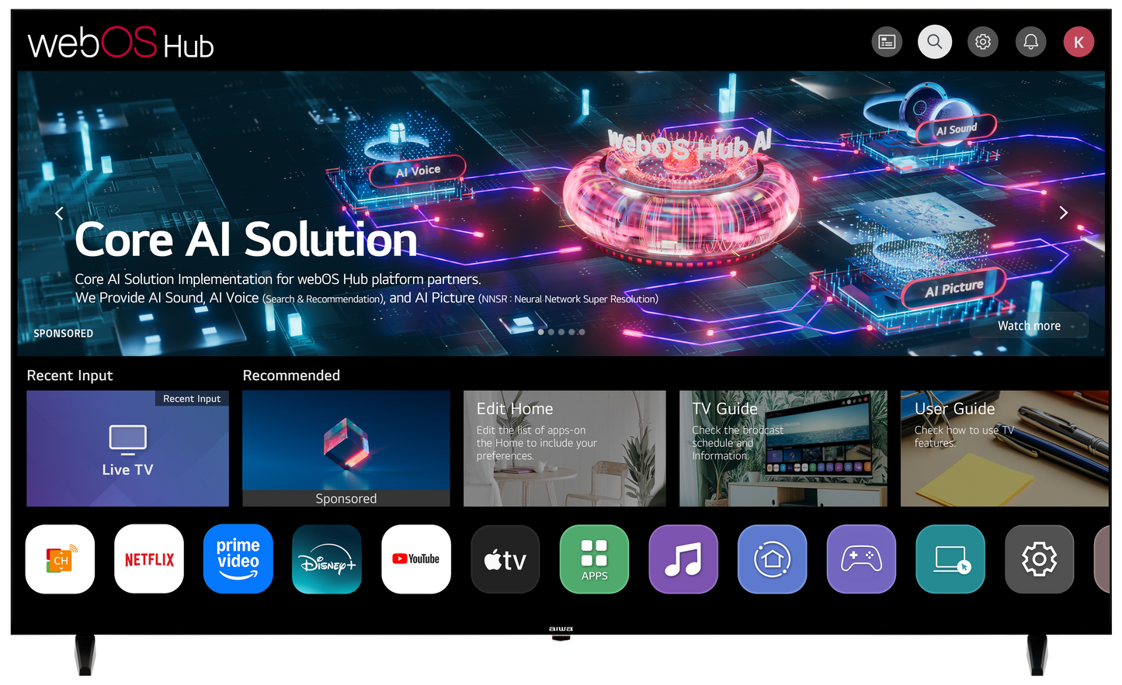
Task: Open the K account profile
Action: (1079, 41)
